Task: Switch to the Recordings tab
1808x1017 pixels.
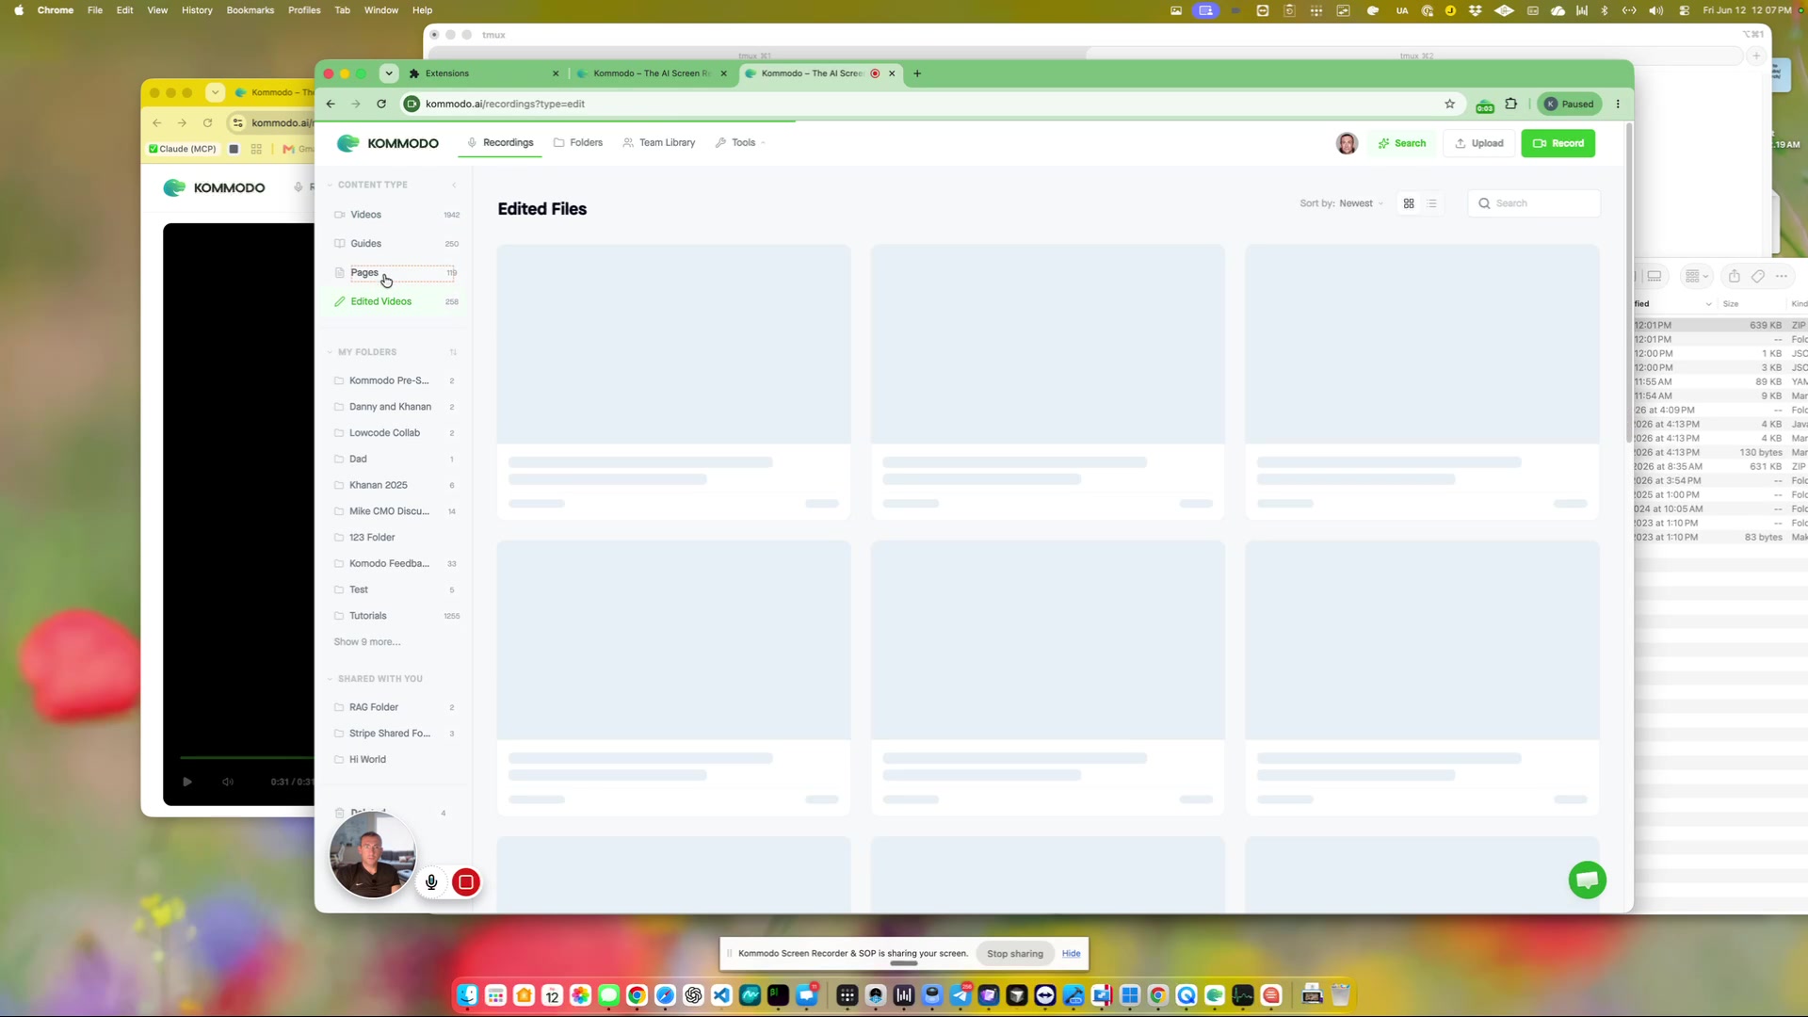Action: click(501, 143)
